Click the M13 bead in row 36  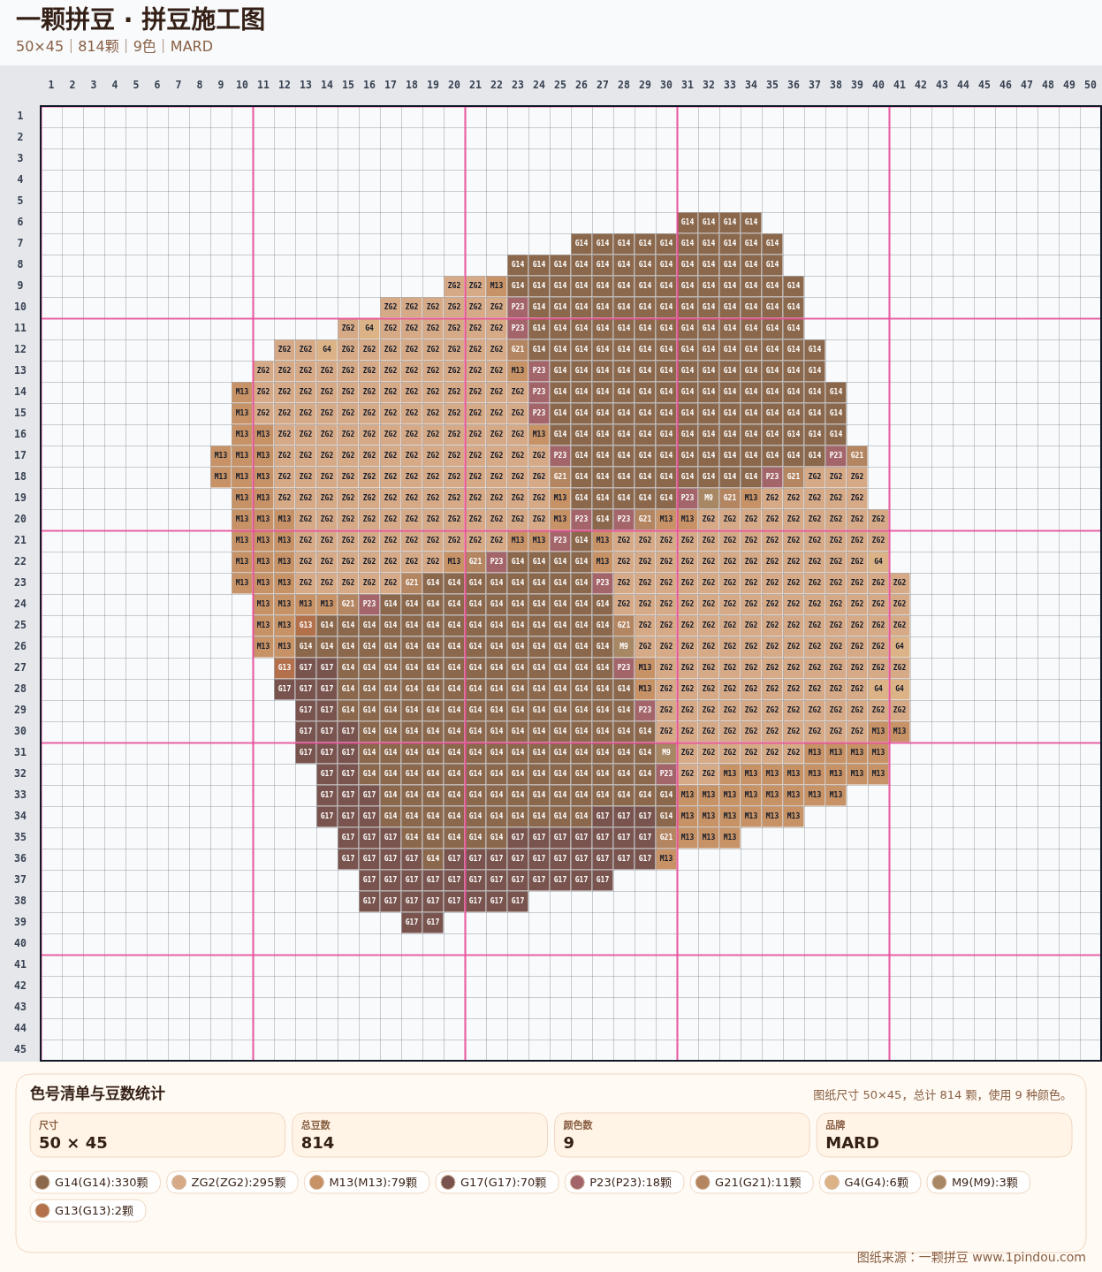tap(666, 858)
